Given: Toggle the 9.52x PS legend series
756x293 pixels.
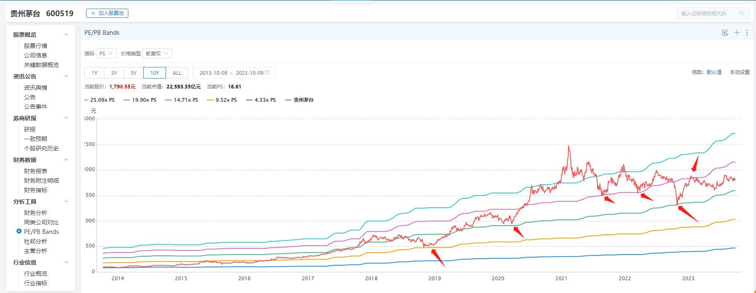Looking at the screenshot, I should [222, 100].
